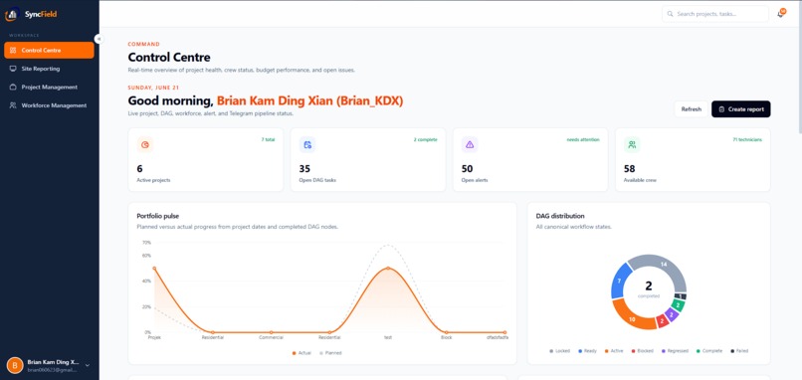This screenshot has height=380, width=802.
Task: Click the Create report button
Action: tap(740, 109)
